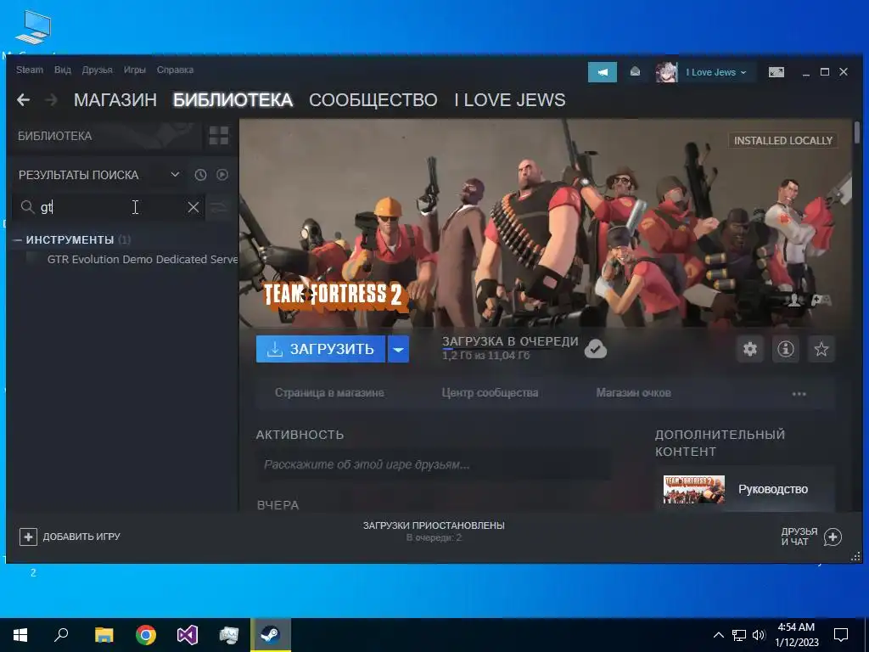
Task: Open the Вид menu
Action: [x=63, y=70]
